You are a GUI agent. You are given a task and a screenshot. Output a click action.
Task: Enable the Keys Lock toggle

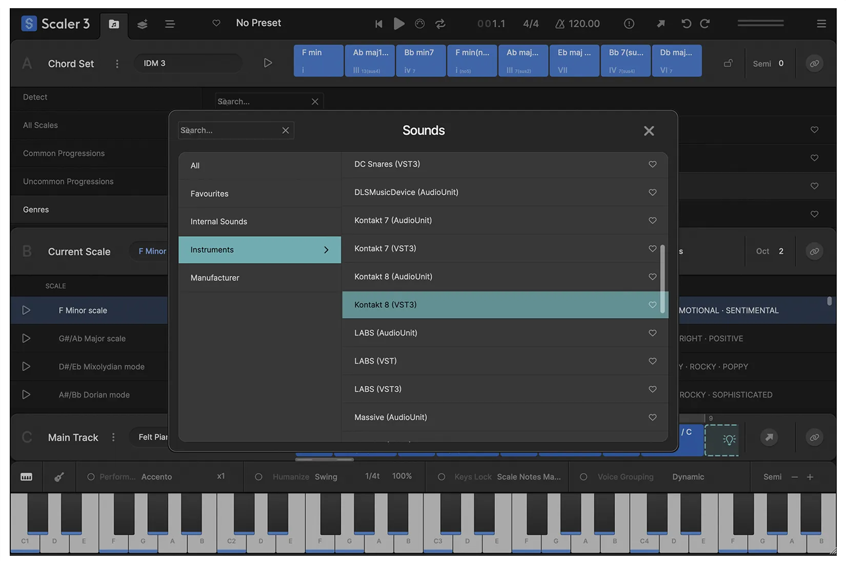tap(441, 477)
